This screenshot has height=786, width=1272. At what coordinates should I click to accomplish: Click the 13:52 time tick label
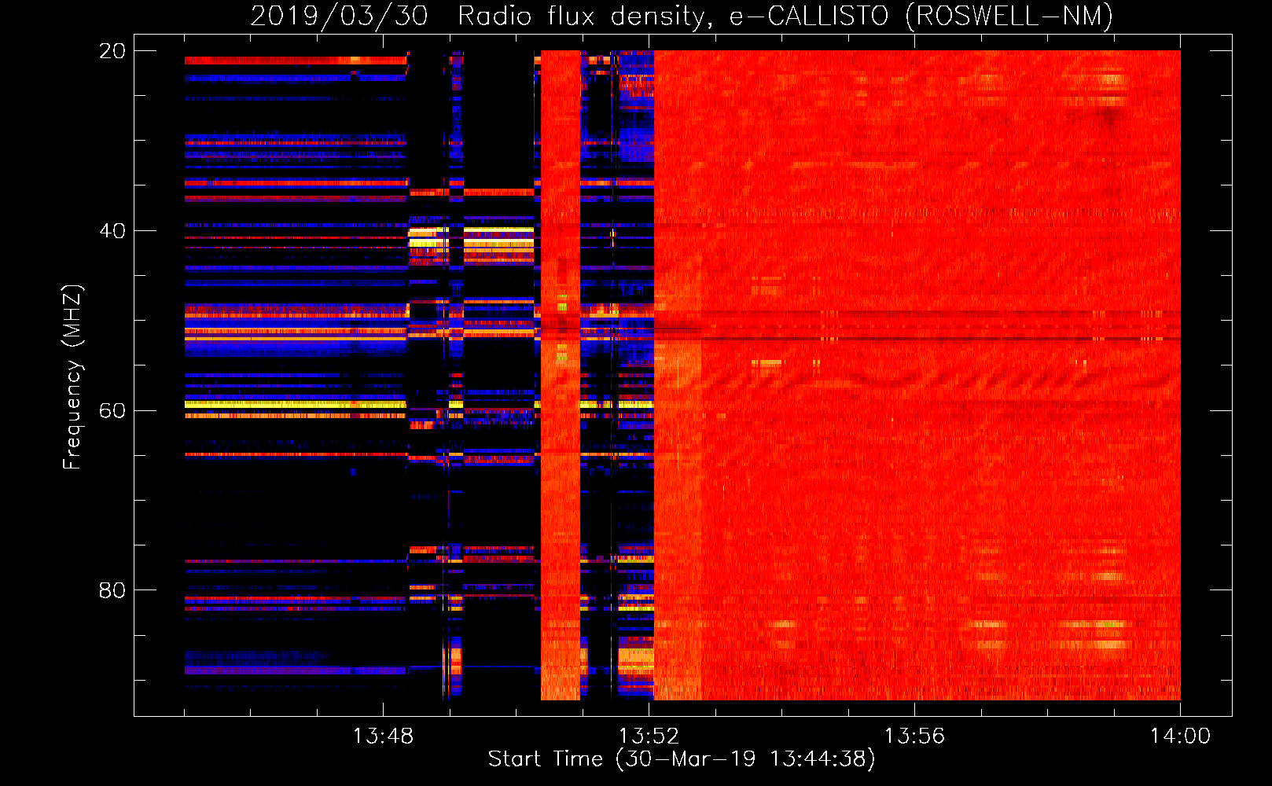[649, 736]
